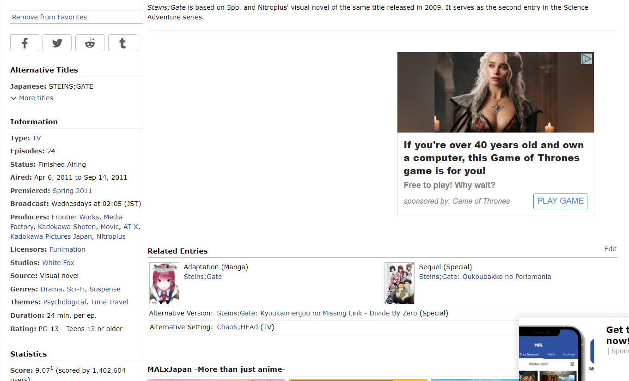Click sequel special cover thumbnail

(x=399, y=283)
